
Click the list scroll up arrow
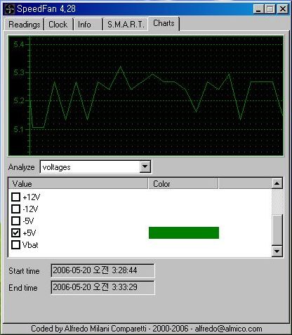pos(277,183)
